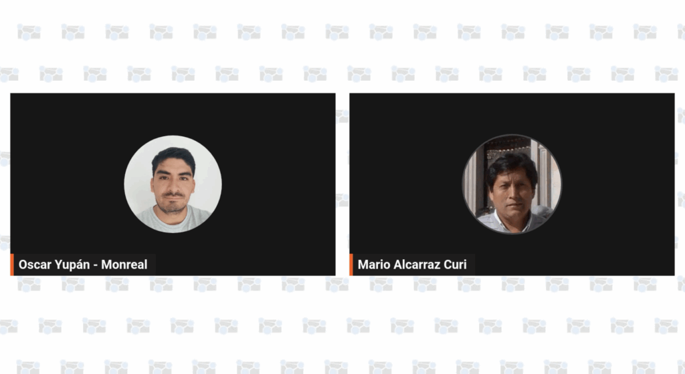Click the top-right watermark logo in the background
Image resolution: width=685 pixels, height=374 pixels.
[646, 32]
